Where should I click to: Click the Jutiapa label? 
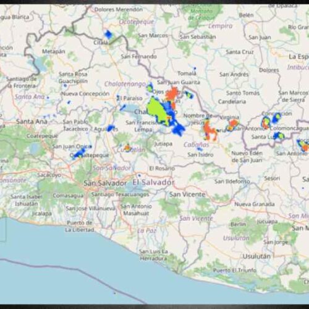[163, 144]
